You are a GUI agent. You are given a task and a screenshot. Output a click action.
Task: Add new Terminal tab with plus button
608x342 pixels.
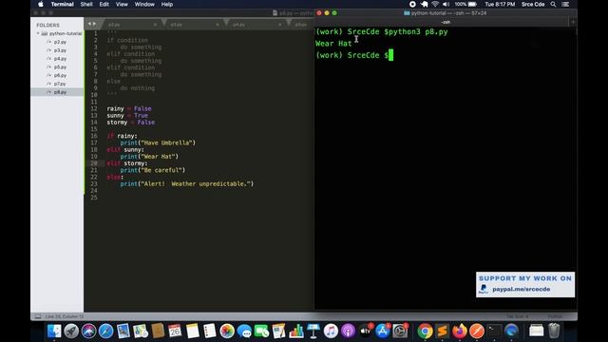pos(573,22)
